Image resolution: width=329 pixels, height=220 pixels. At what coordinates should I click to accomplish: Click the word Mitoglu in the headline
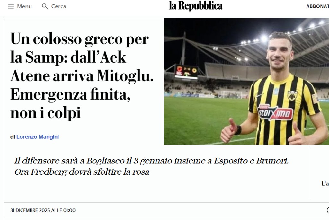(125, 76)
